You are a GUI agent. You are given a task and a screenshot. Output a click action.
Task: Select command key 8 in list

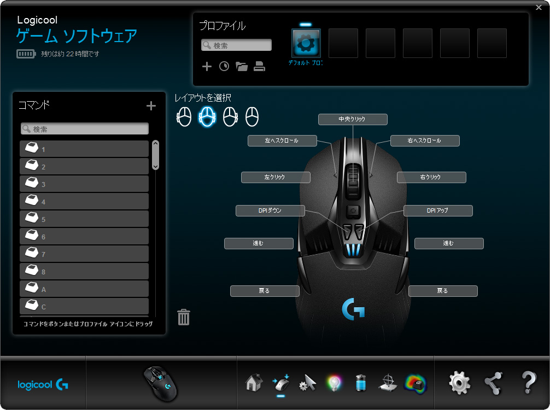pos(84,272)
